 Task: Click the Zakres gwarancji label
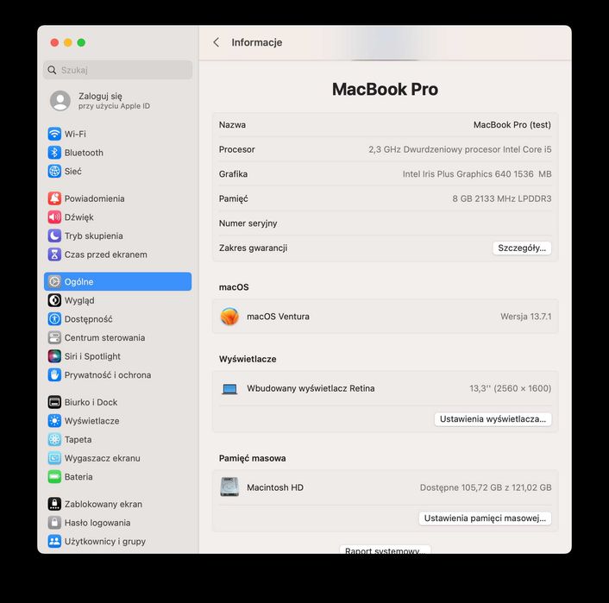[x=253, y=248]
